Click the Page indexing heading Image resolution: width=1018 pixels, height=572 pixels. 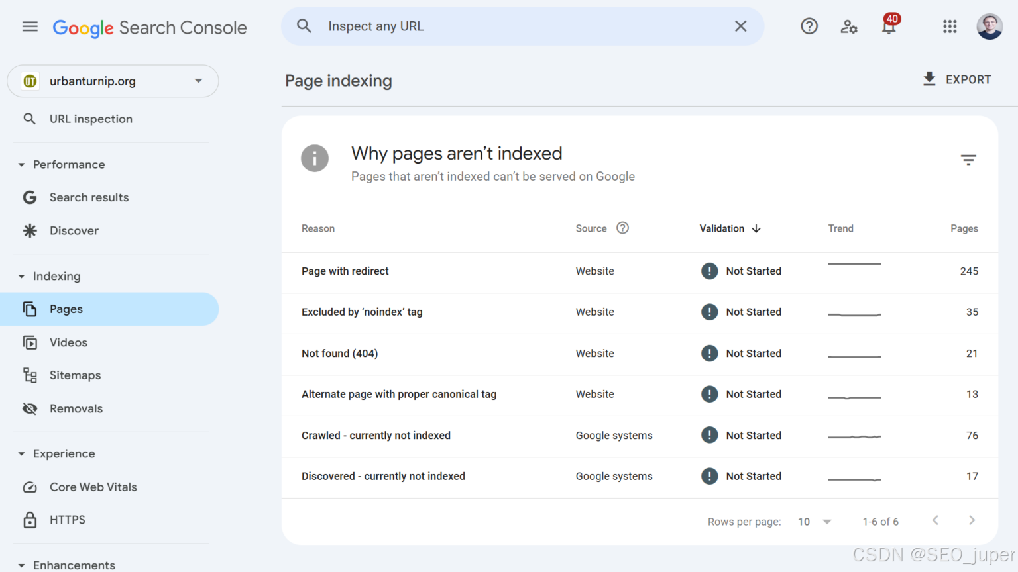pos(339,81)
